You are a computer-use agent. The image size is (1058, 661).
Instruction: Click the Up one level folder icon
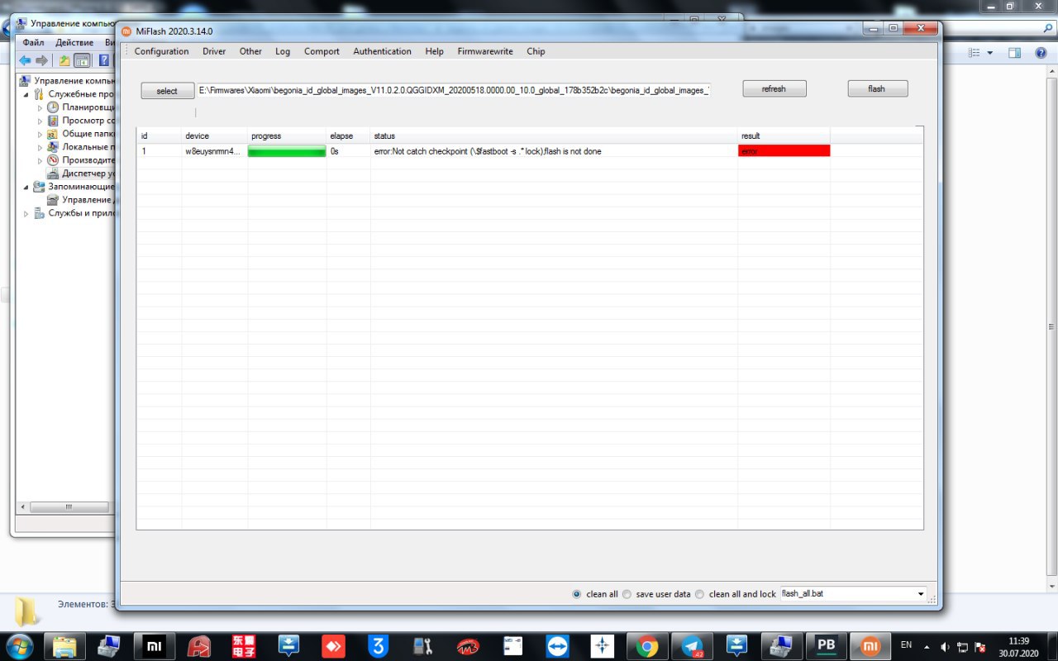pyautogui.click(x=64, y=60)
